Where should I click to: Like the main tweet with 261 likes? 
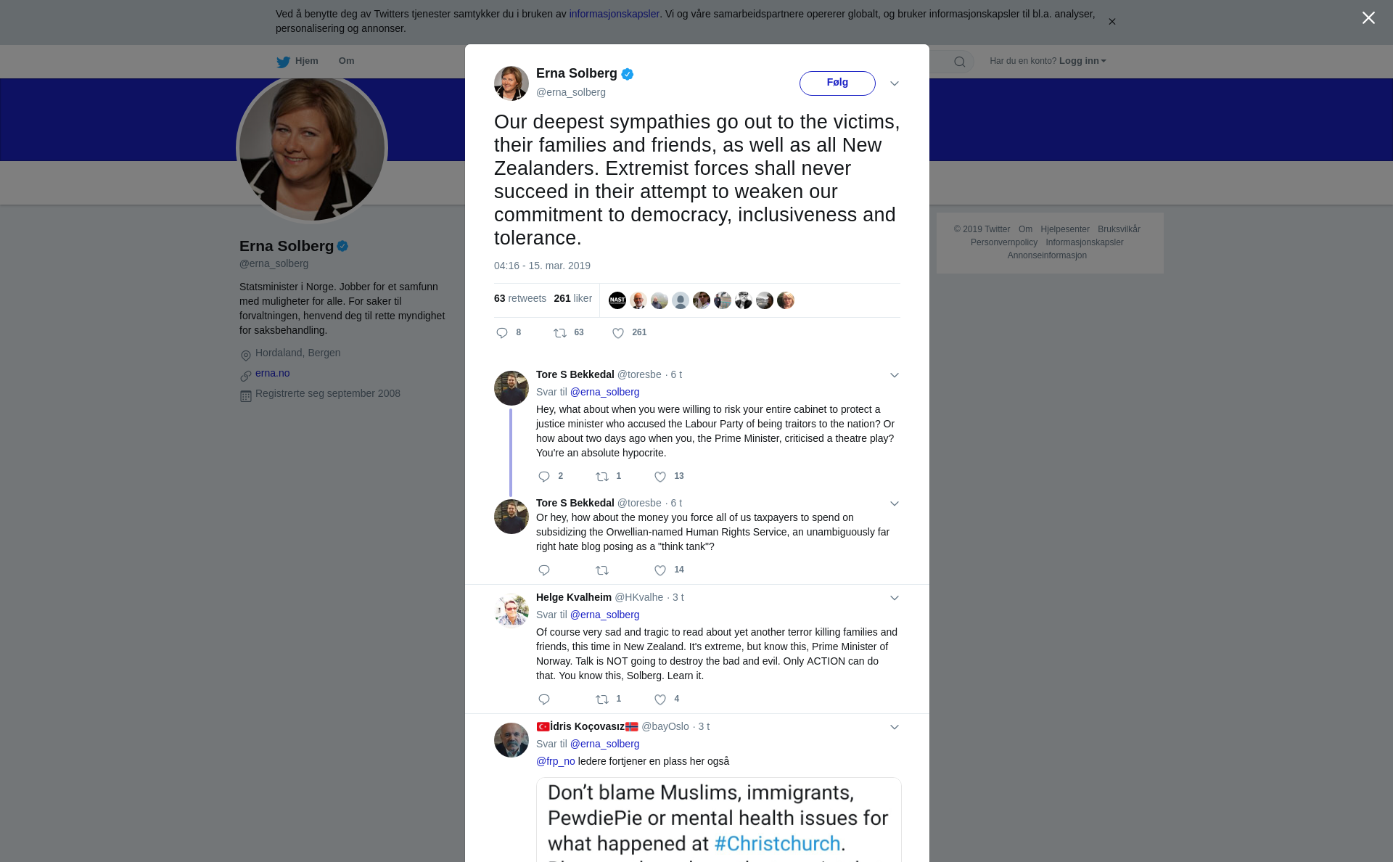click(x=618, y=333)
